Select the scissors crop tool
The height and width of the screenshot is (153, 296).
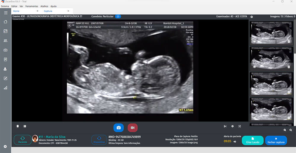coord(225,126)
